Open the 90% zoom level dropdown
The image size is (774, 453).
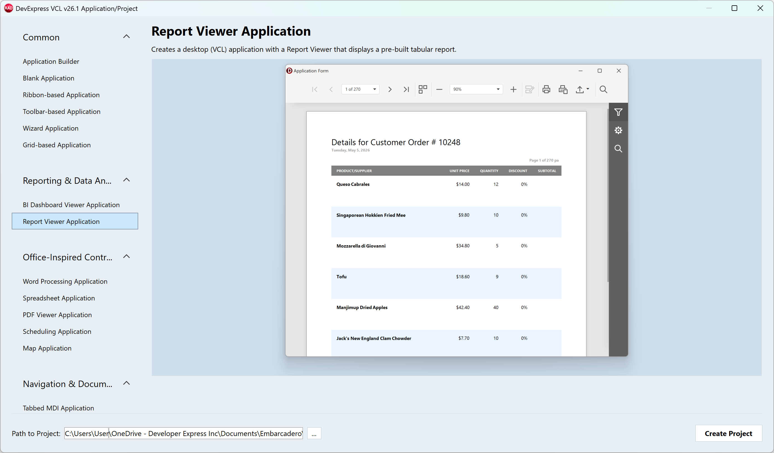click(x=498, y=89)
